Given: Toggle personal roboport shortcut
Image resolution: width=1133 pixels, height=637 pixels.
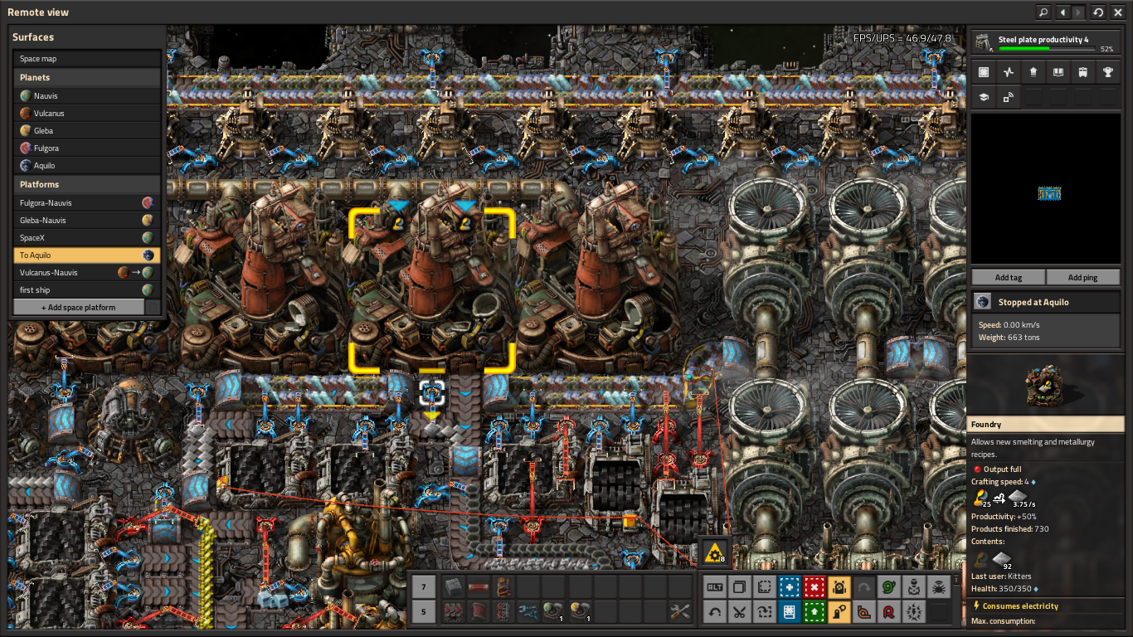Looking at the screenshot, I should (x=839, y=587).
